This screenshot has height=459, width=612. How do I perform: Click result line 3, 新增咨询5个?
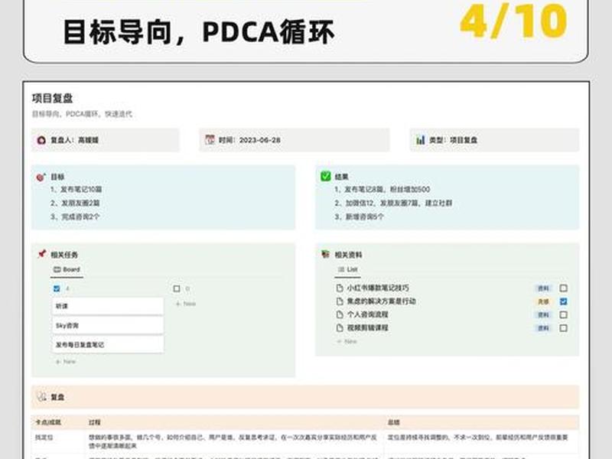[359, 216]
